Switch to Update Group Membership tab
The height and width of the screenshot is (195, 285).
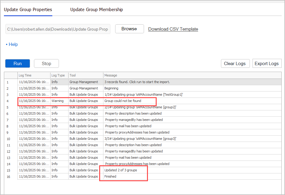pyautogui.click(x=97, y=10)
